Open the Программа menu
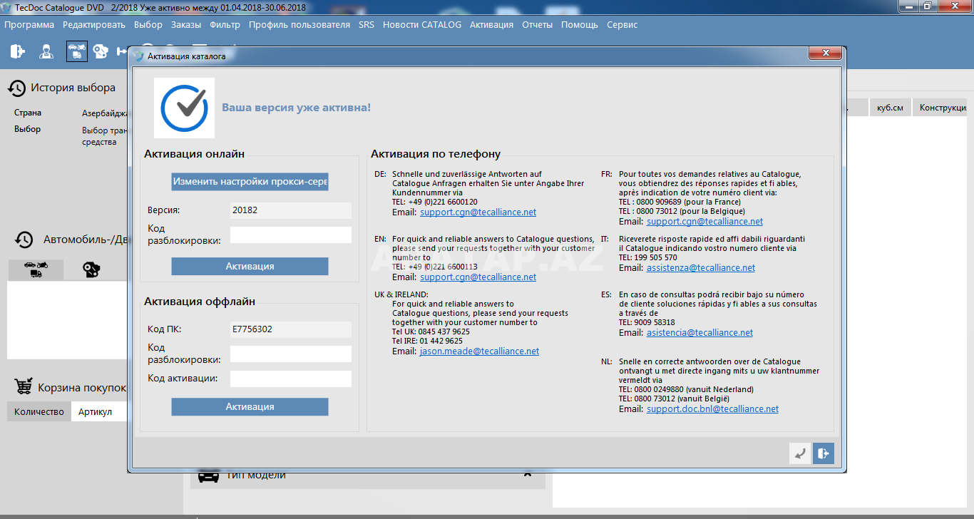 click(x=29, y=24)
